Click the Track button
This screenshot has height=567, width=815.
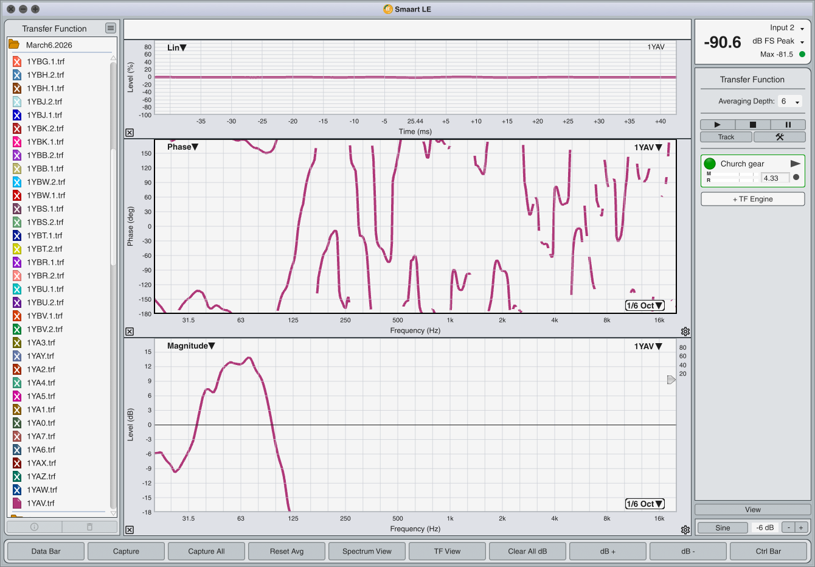726,137
